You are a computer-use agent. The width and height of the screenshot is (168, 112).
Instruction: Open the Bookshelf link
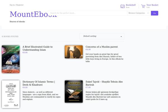(131, 5)
